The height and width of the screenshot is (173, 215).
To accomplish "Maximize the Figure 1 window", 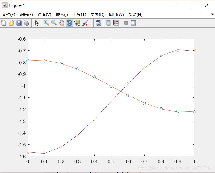I will pyautogui.click(x=190, y=5).
